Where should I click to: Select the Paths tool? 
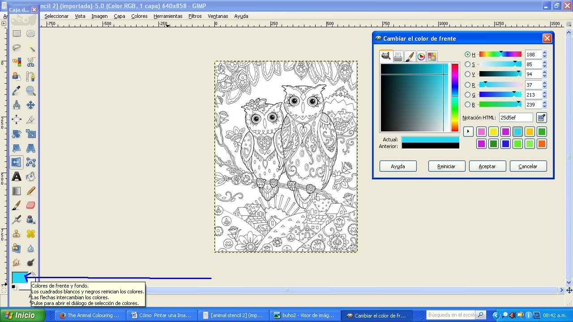click(30, 76)
